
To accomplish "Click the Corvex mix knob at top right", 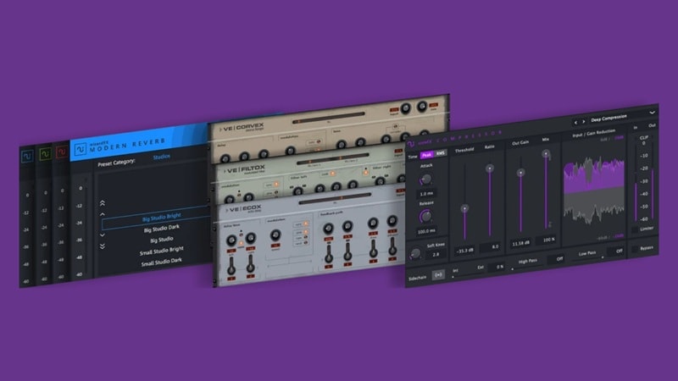I will (x=421, y=106).
